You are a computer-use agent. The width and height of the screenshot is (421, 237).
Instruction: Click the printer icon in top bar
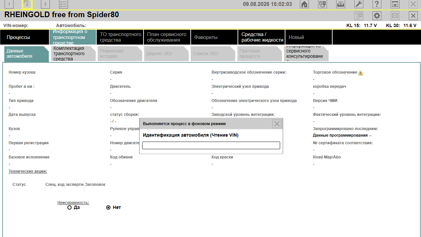[x=340, y=4]
